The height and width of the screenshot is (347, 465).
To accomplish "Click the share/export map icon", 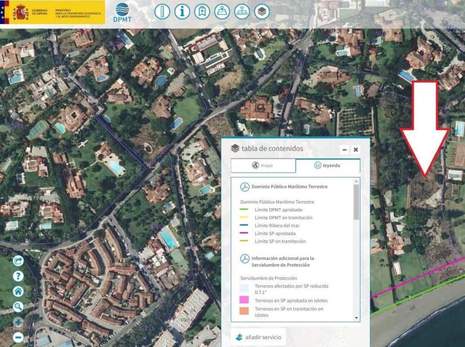I will (x=18, y=261).
